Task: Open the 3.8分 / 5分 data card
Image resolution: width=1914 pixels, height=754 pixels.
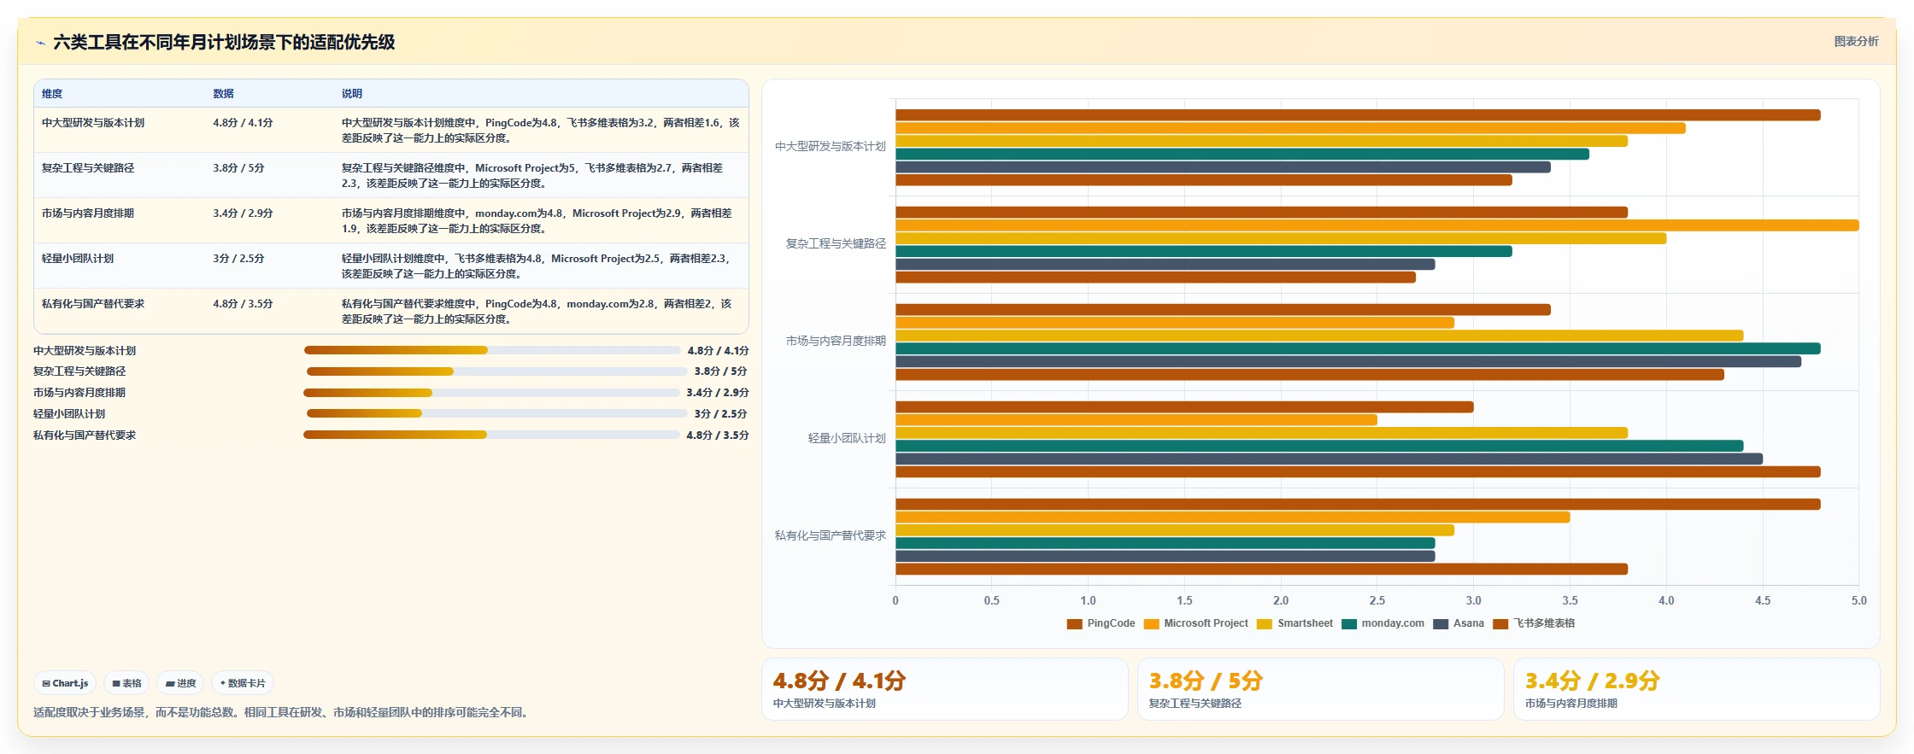Action: [1321, 689]
